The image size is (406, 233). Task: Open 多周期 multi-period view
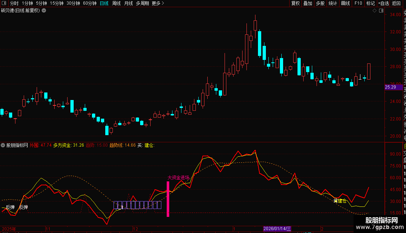[x=142, y=3]
